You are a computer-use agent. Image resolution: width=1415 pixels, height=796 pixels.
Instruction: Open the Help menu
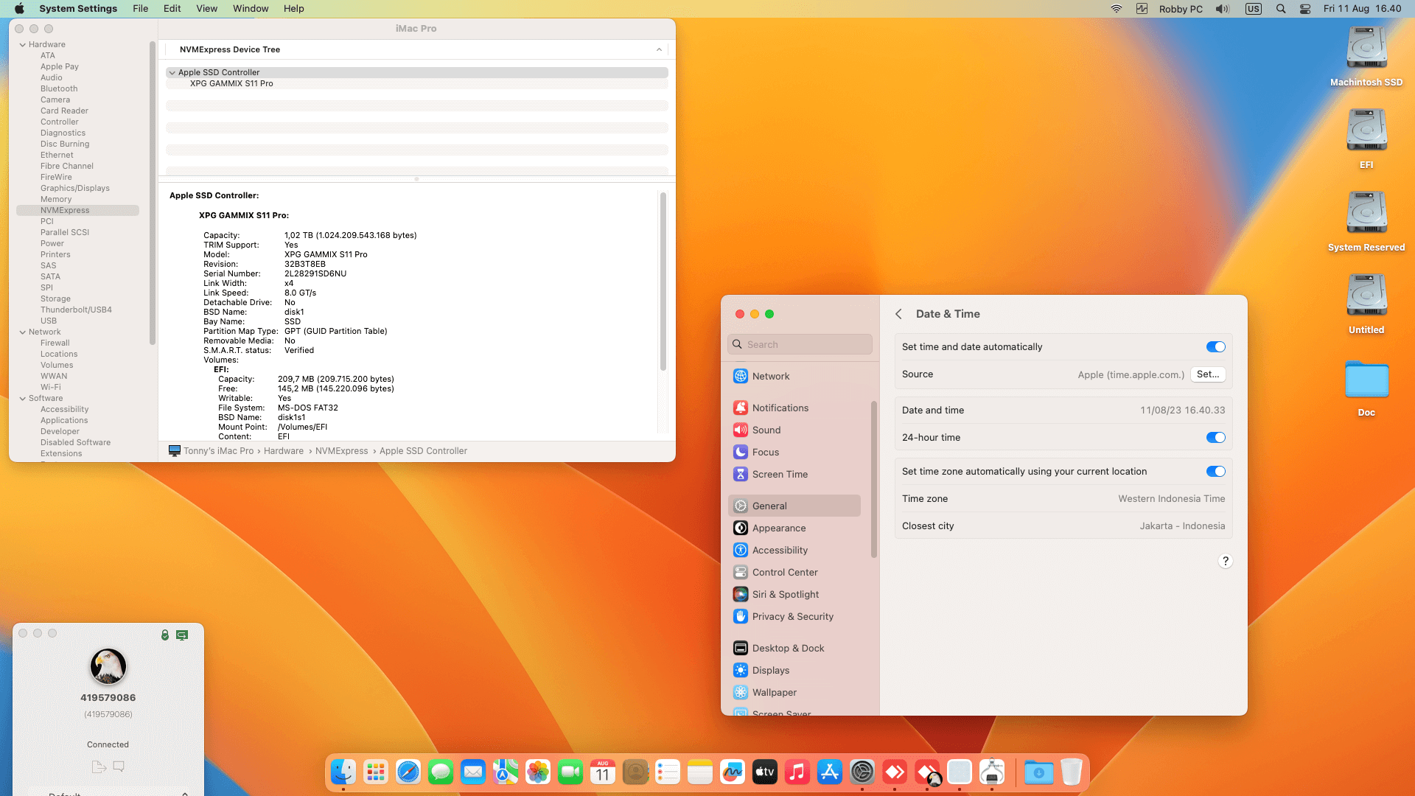click(293, 9)
